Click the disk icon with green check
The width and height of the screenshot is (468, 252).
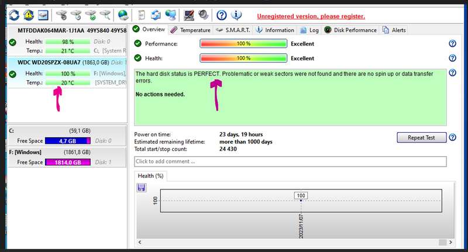(91, 15)
